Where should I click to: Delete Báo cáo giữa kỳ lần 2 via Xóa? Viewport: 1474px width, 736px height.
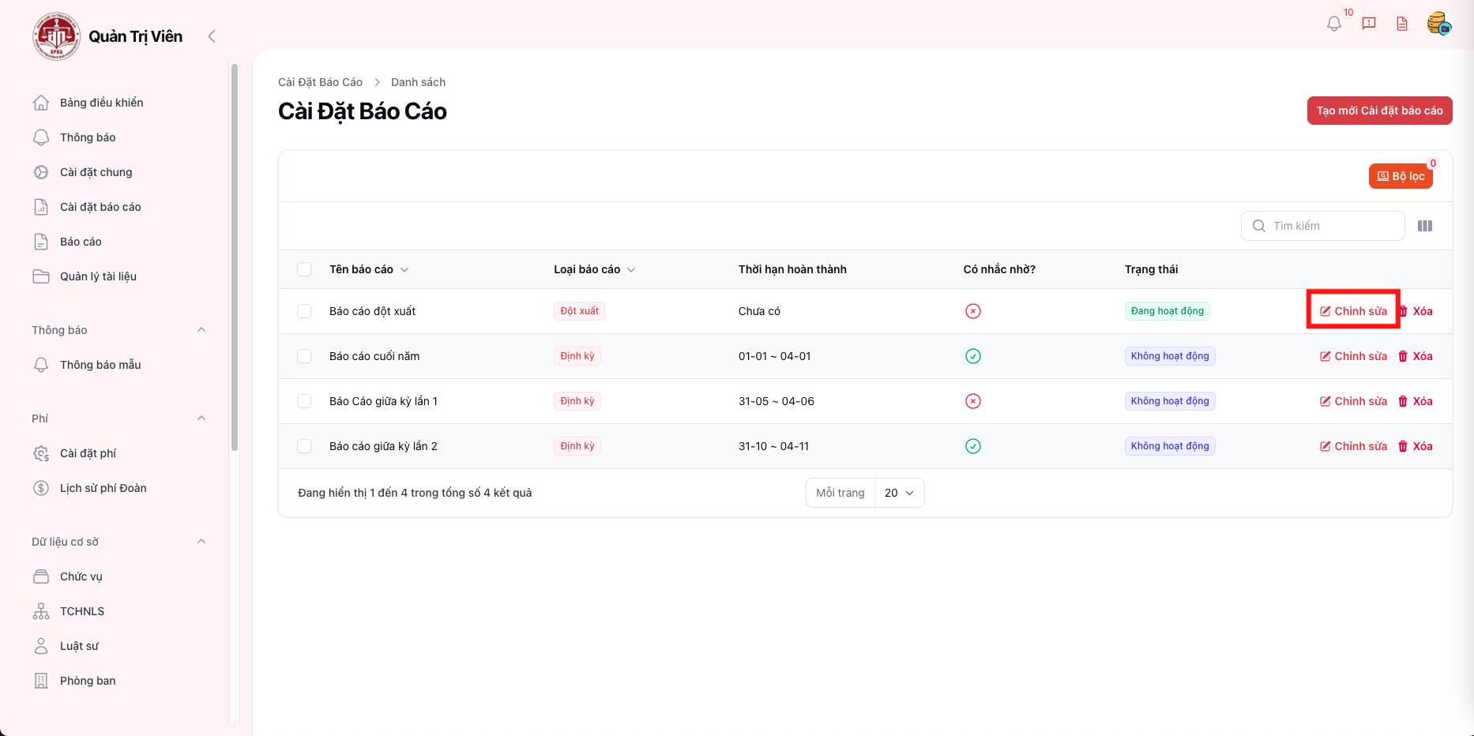(1416, 446)
